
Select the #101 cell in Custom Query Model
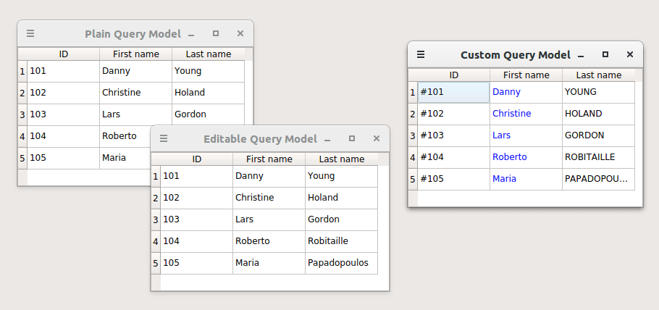pyautogui.click(x=453, y=92)
